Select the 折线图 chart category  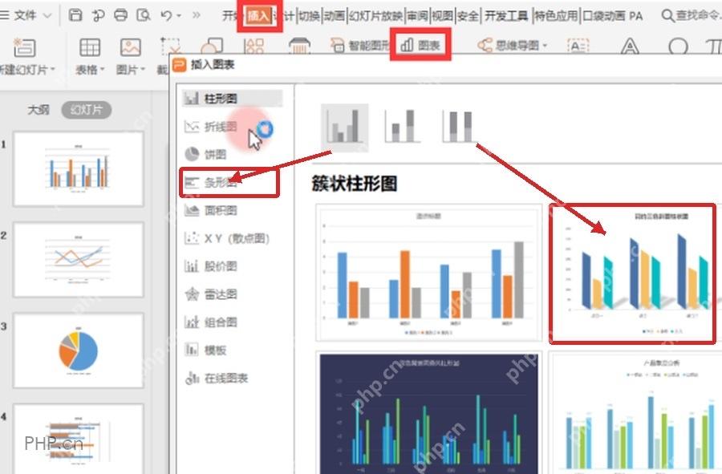211,127
